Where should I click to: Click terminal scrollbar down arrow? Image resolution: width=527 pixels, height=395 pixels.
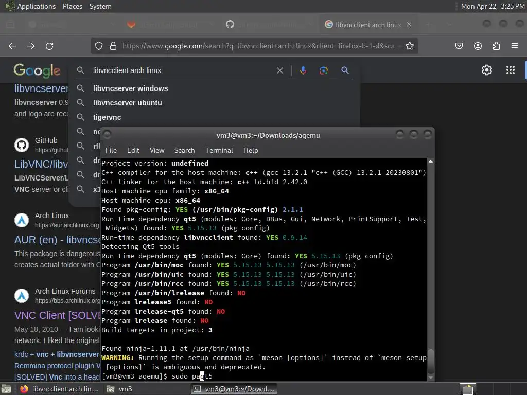pos(431,378)
